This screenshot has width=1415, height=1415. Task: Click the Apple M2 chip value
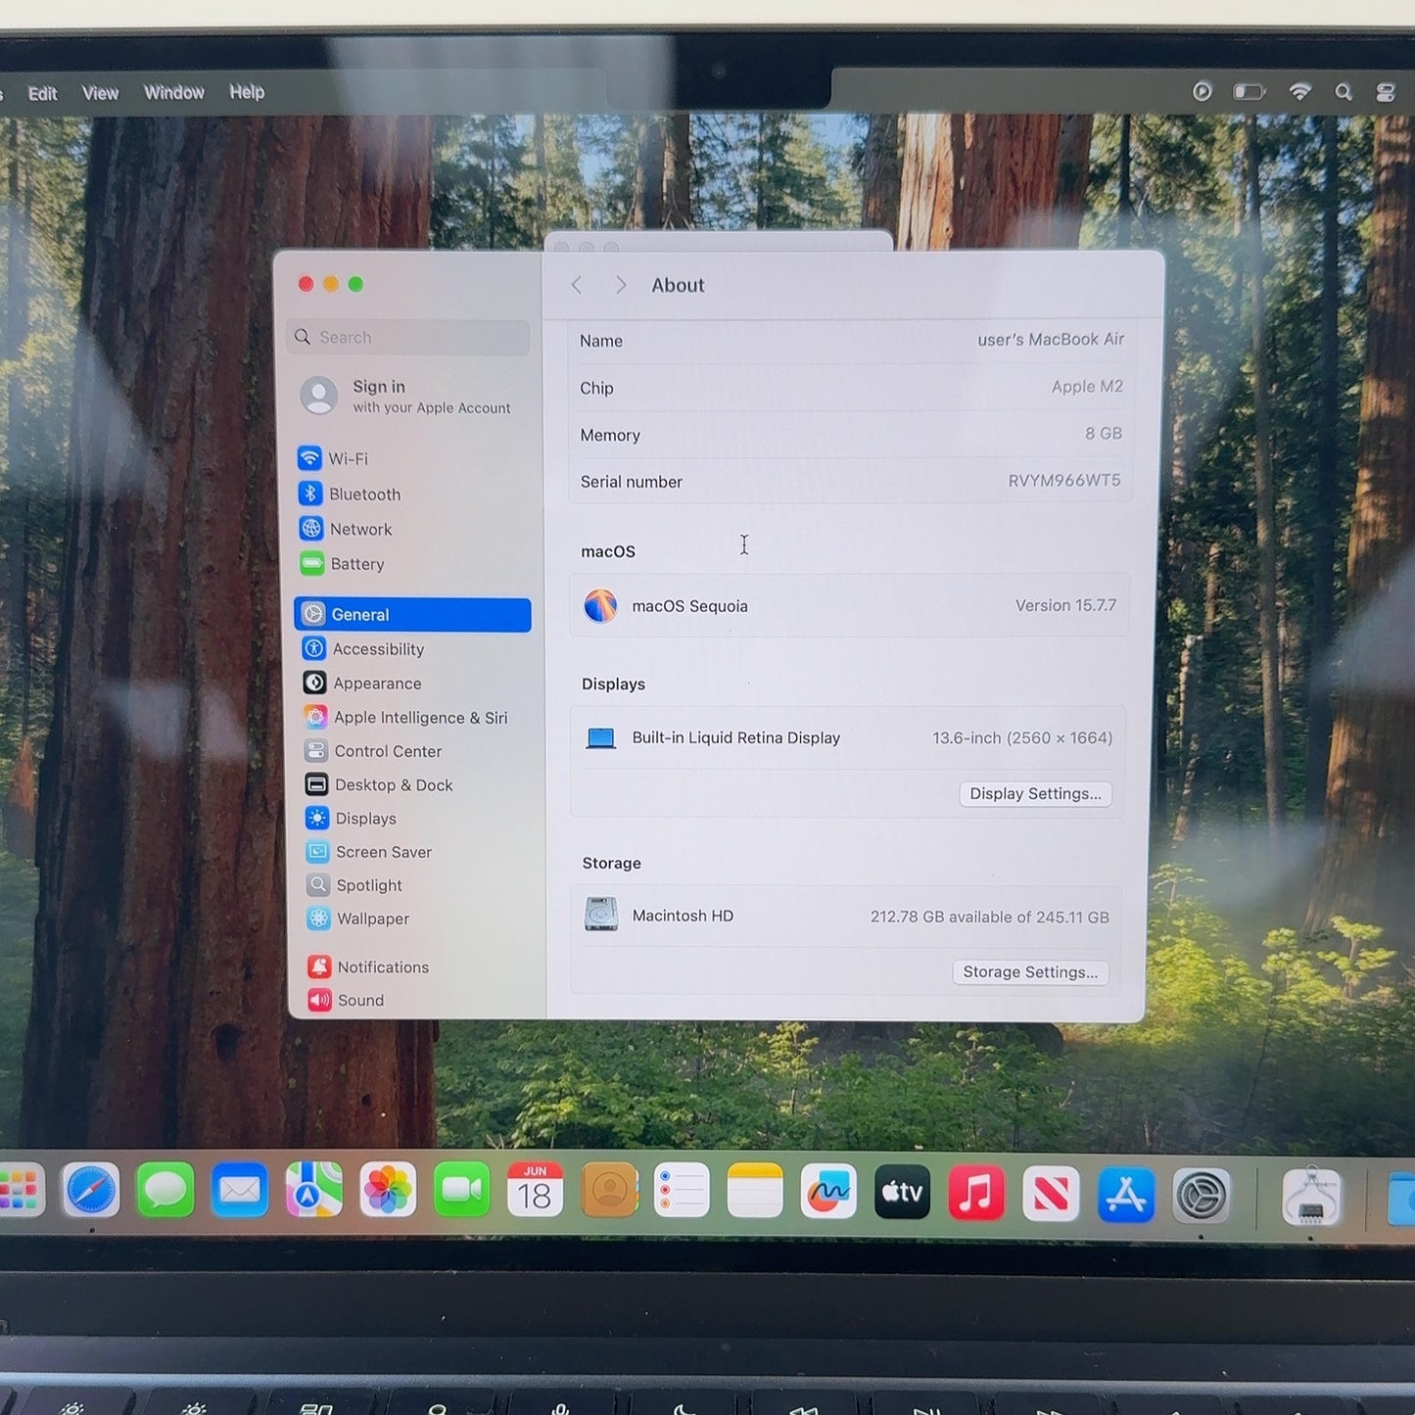click(1087, 387)
